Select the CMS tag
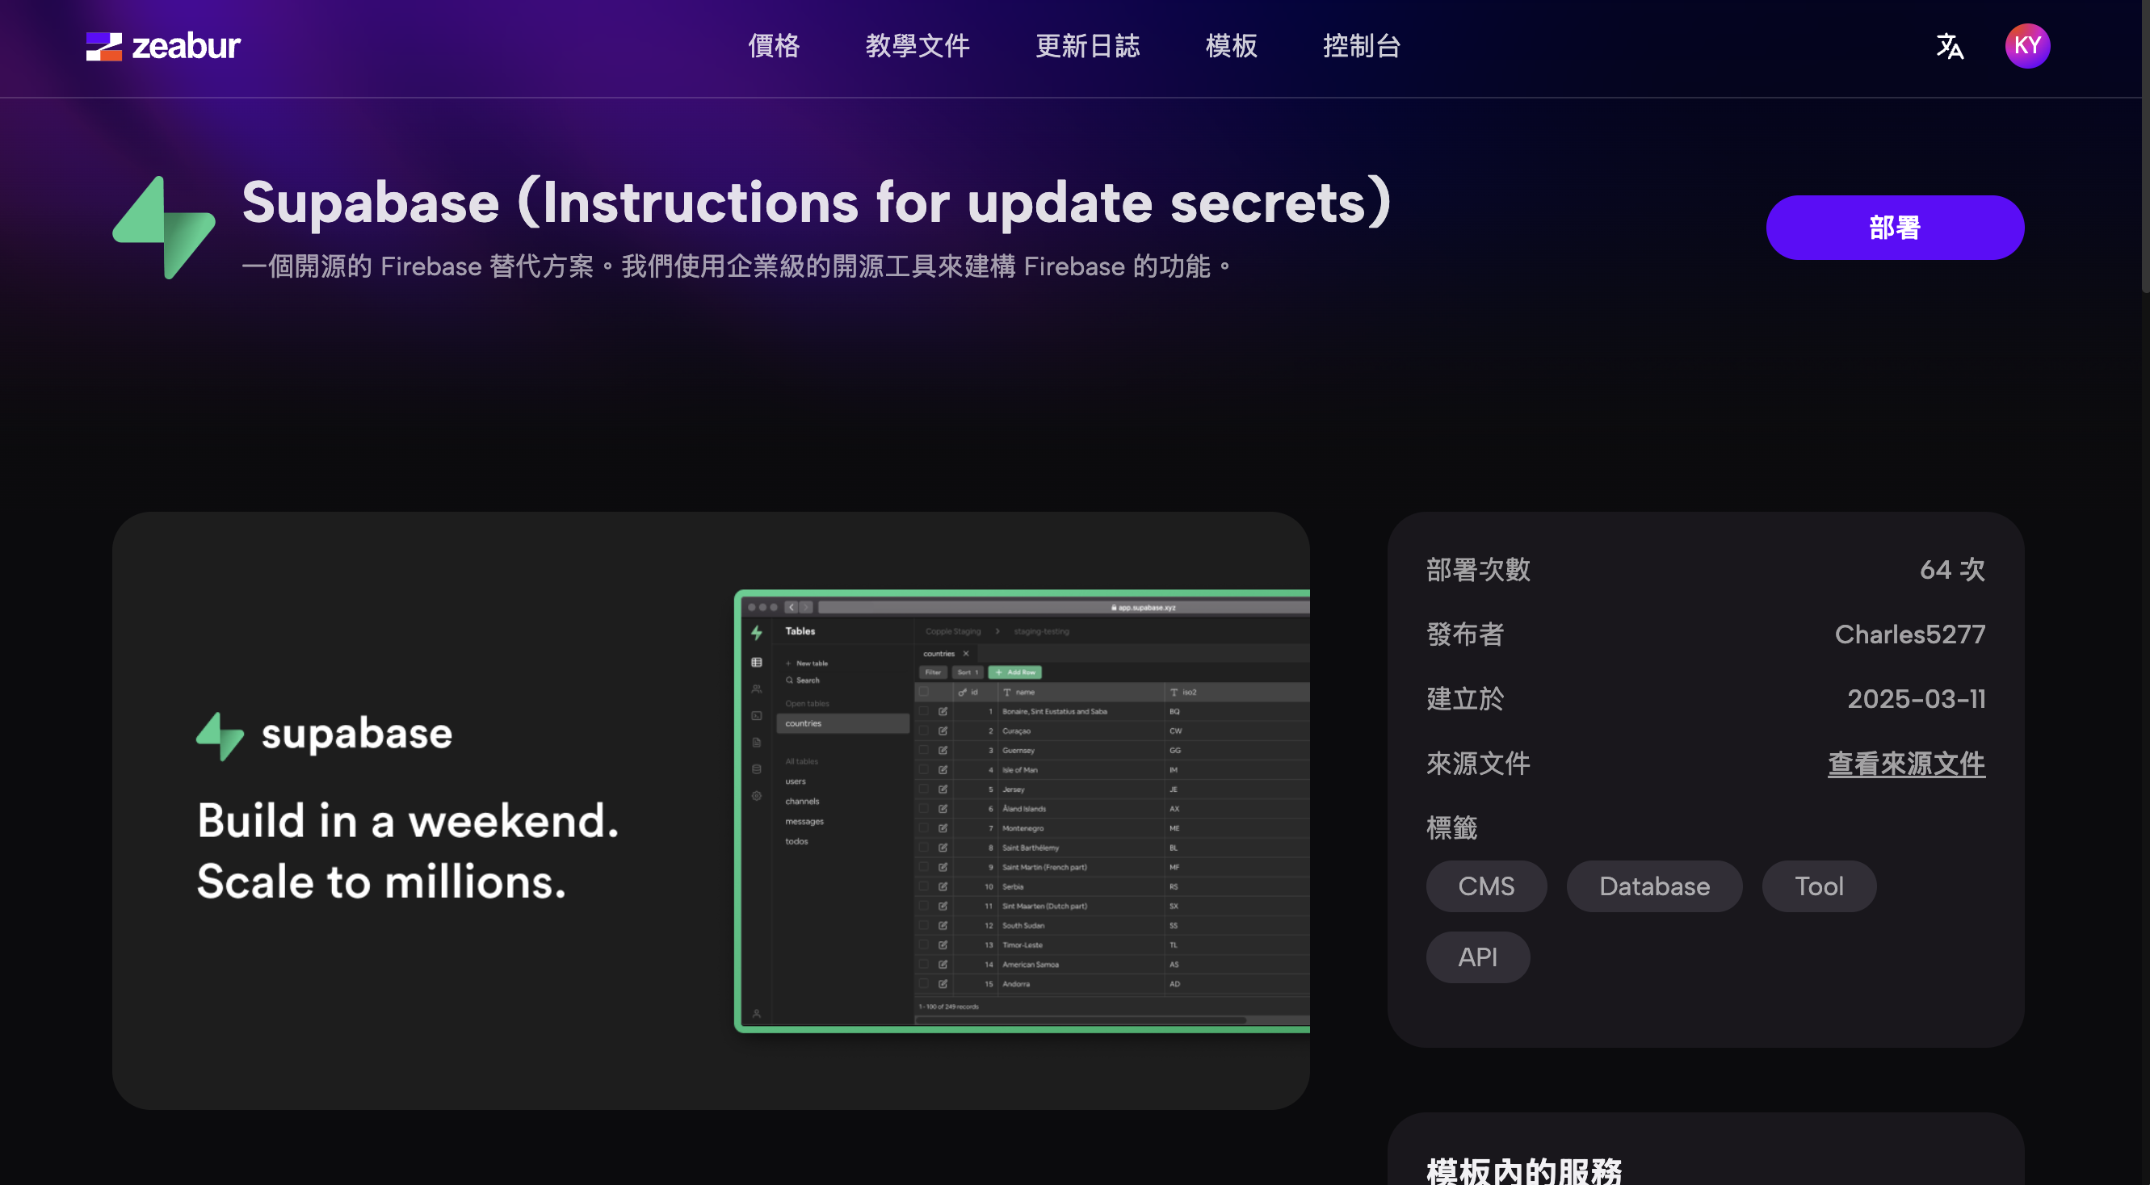The image size is (2150, 1185). click(1484, 886)
